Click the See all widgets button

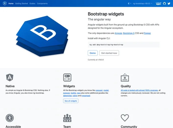click(x=71, y=101)
